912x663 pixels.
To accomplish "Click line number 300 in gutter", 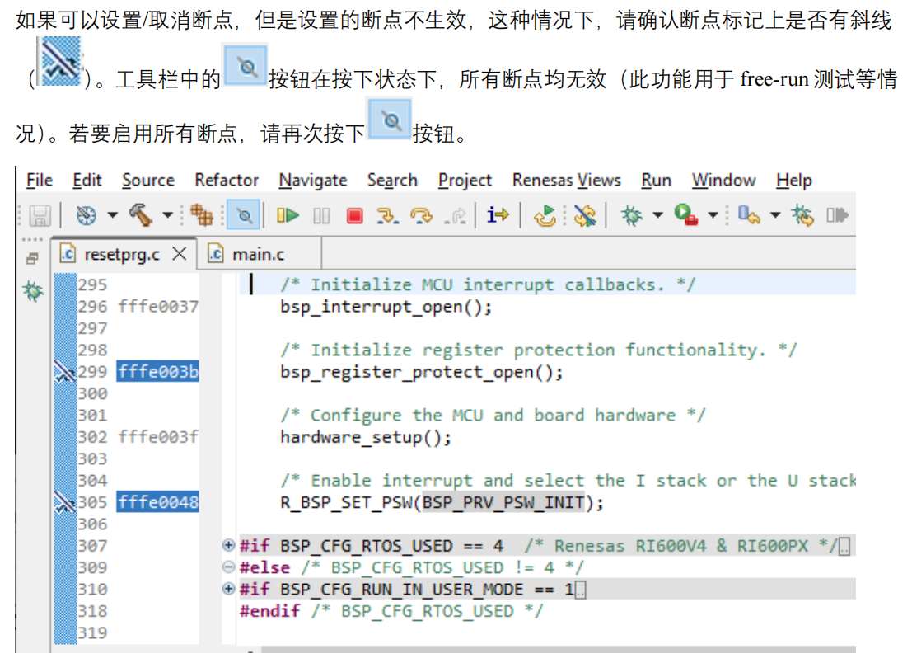I will pos(93,394).
